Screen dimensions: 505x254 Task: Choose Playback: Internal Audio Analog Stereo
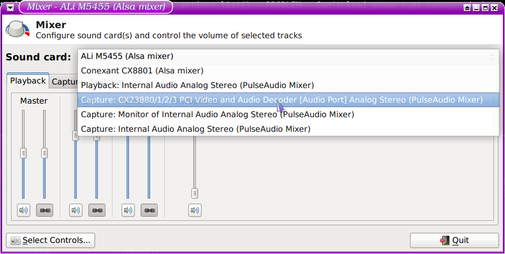coord(197,86)
